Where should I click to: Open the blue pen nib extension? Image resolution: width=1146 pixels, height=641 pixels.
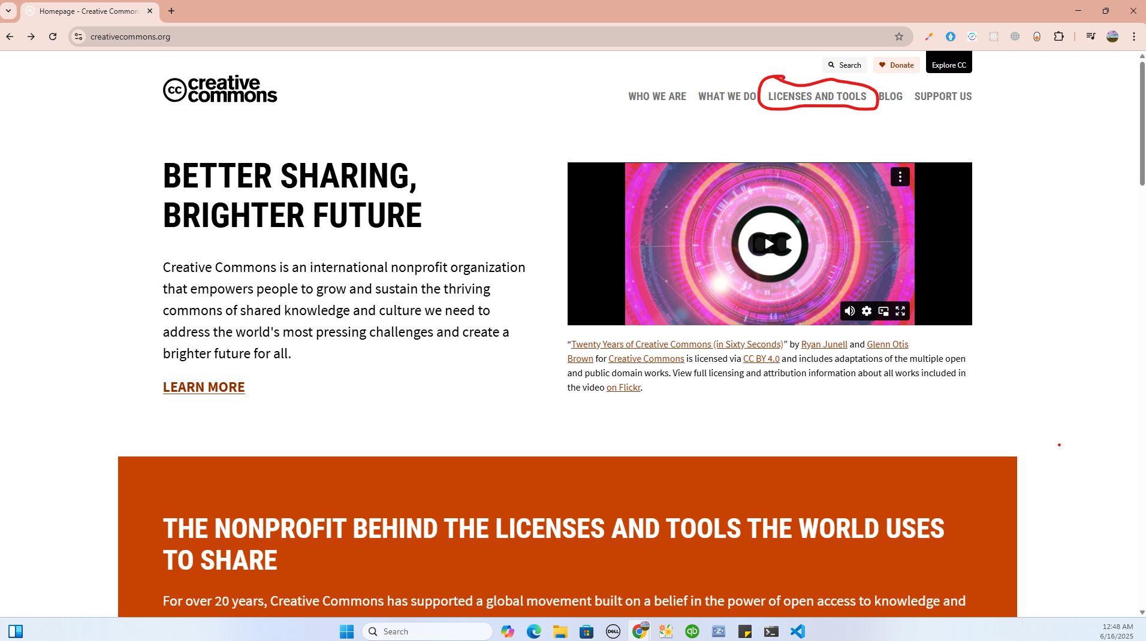point(951,37)
